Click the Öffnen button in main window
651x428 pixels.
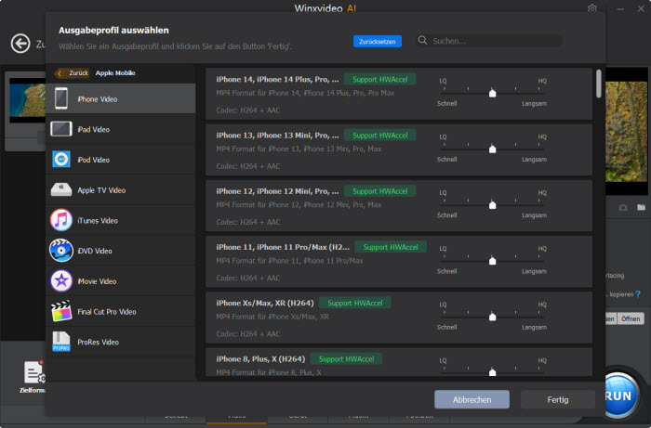click(x=631, y=318)
